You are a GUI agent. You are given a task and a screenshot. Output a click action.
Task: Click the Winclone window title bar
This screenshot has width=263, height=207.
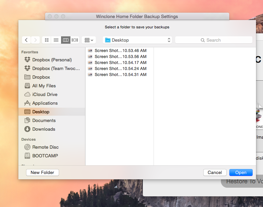tap(137, 16)
